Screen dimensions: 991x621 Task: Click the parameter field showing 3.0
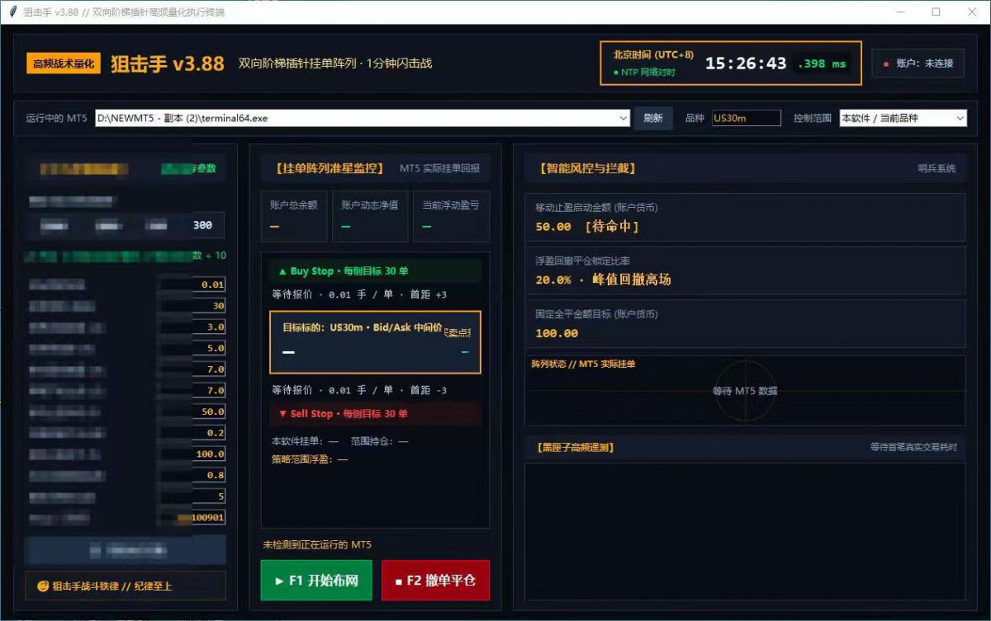209,327
